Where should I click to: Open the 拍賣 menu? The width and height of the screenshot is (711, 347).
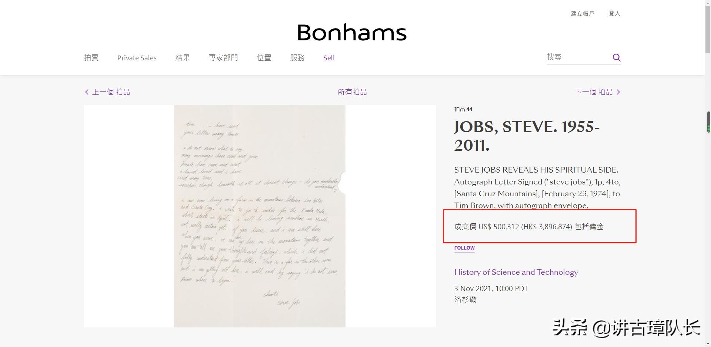point(91,58)
